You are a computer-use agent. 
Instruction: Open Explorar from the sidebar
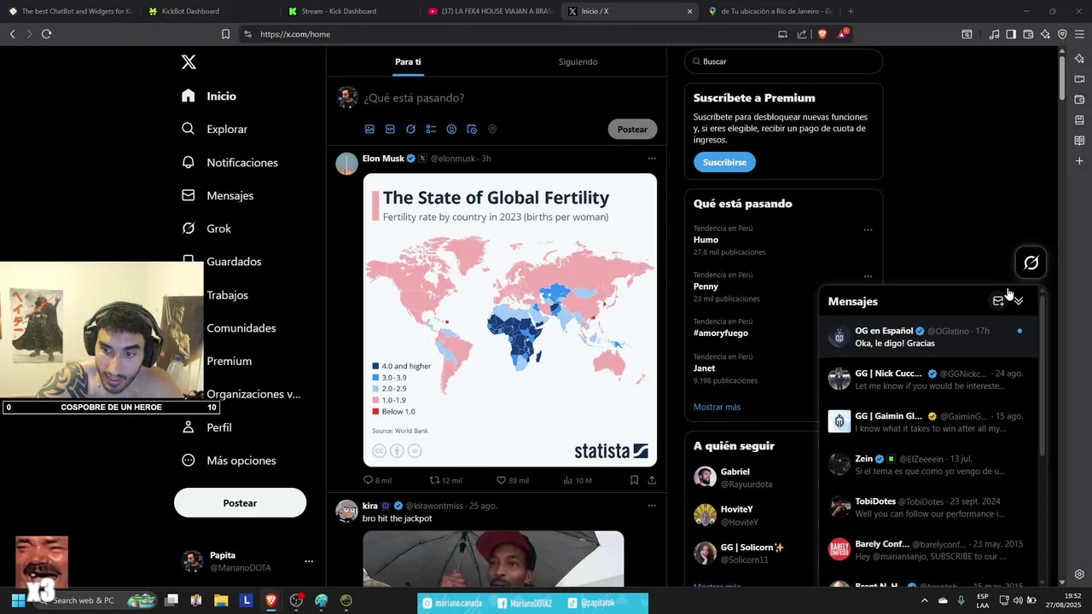(215, 129)
